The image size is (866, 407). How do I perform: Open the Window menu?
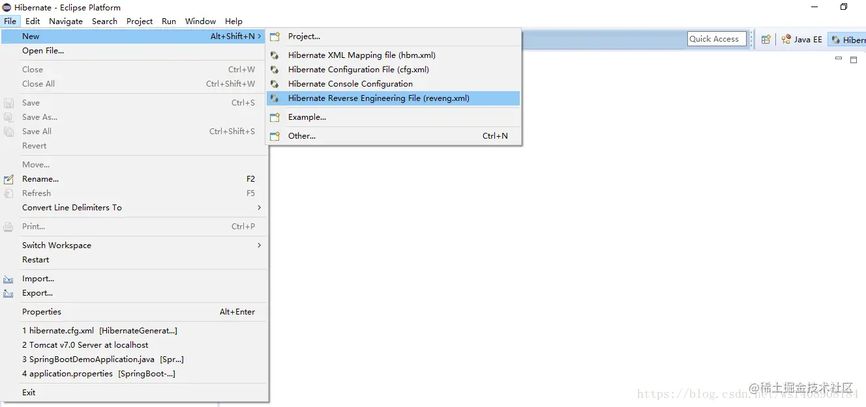200,21
